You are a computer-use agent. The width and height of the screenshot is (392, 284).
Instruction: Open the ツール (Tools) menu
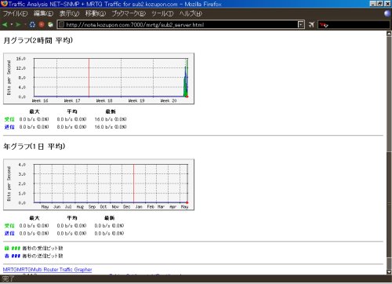click(x=162, y=13)
